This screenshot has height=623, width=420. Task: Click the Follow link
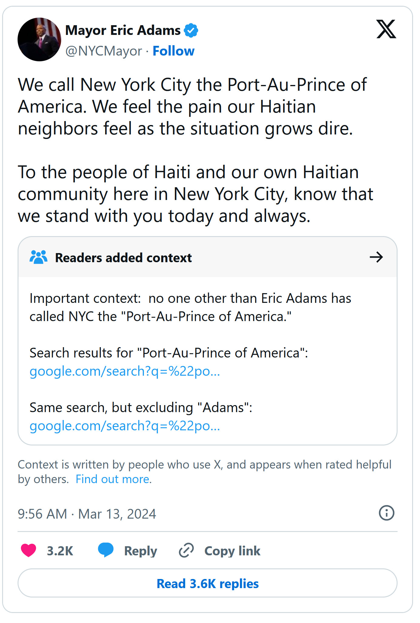point(173,51)
